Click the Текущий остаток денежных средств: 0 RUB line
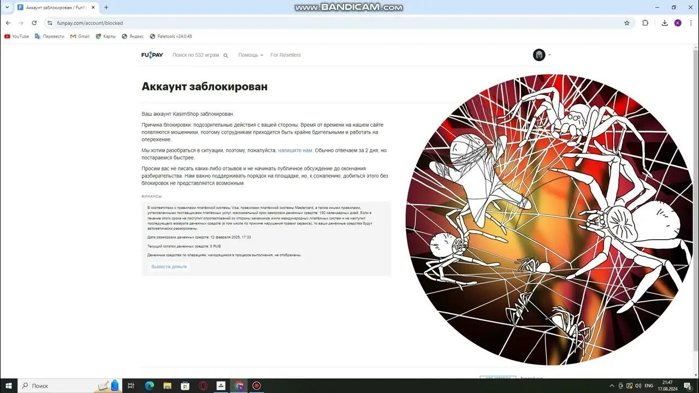This screenshot has width=699, height=393. [184, 247]
